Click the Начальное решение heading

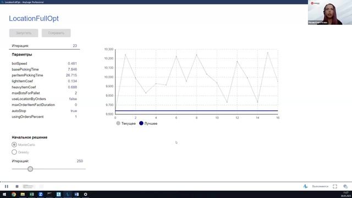(30, 137)
